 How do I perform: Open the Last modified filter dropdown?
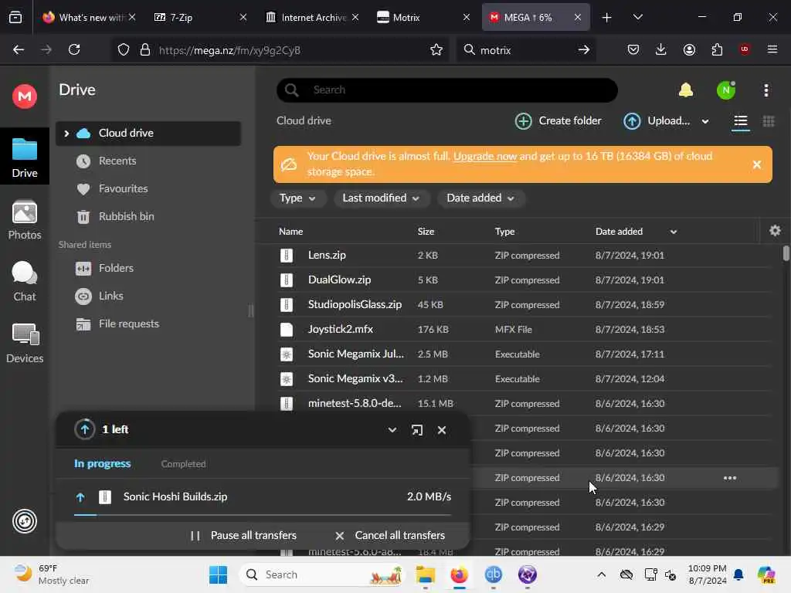click(x=381, y=198)
